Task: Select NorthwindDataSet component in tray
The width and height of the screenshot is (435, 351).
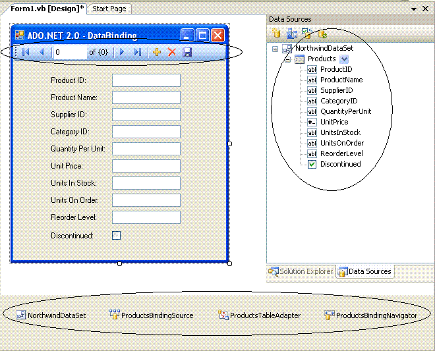Action: (x=51, y=315)
